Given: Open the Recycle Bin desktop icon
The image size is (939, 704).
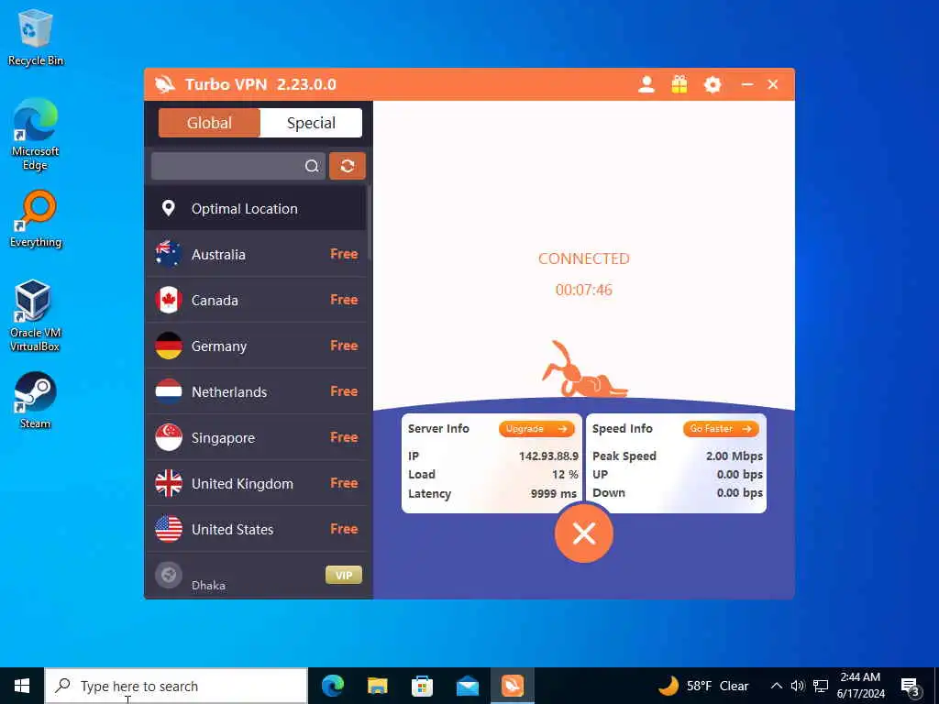Looking at the screenshot, I should 36,37.
